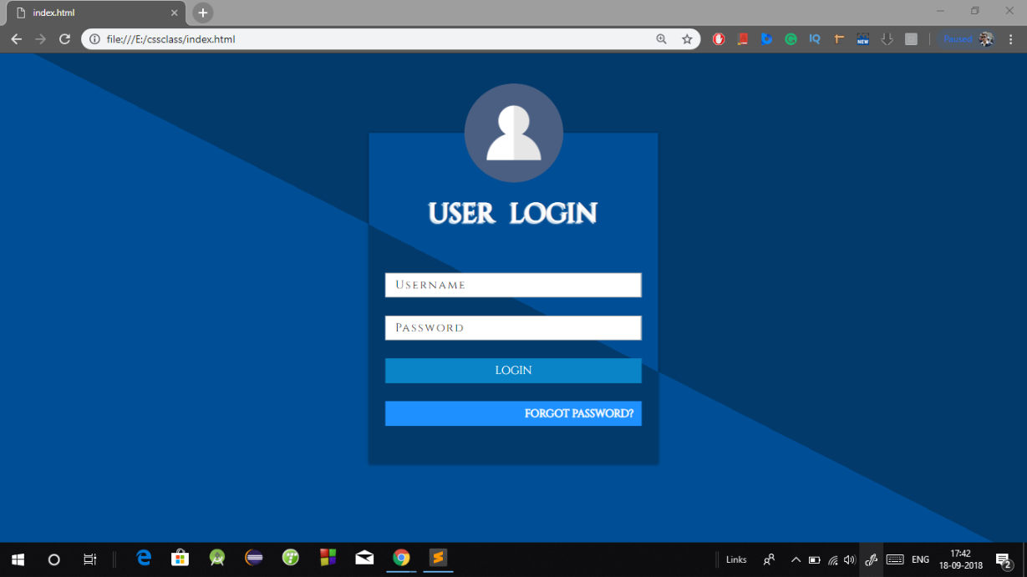Open the downloads arrow extension
Screen dimensions: 1027x577
(x=887, y=38)
